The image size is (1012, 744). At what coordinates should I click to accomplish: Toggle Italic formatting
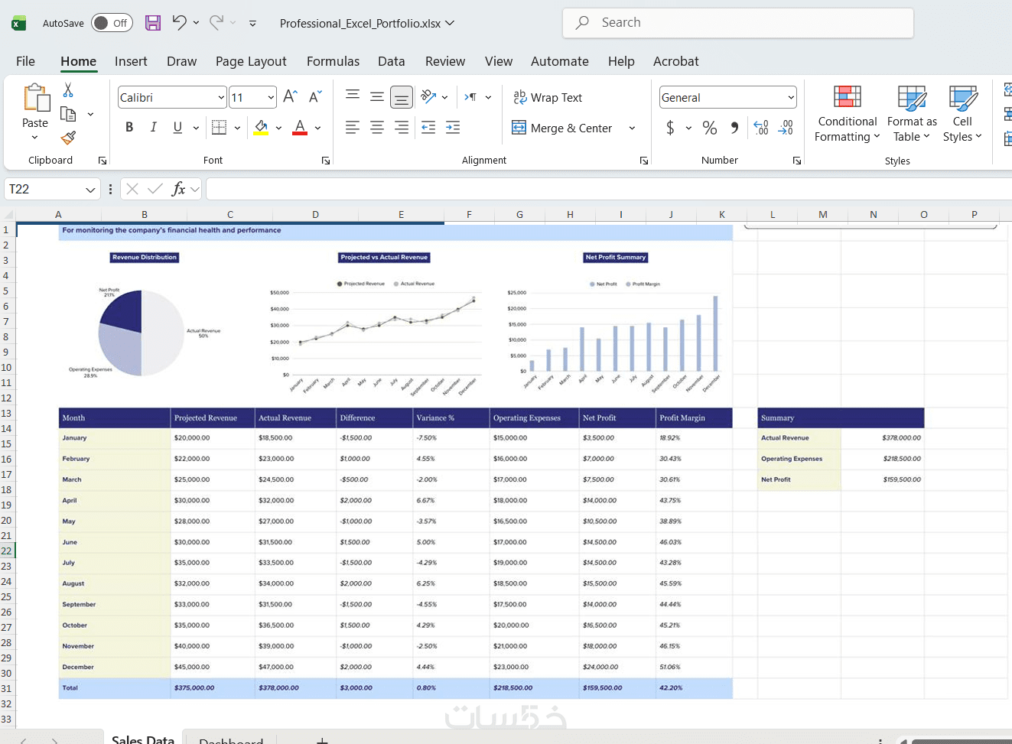[154, 128]
